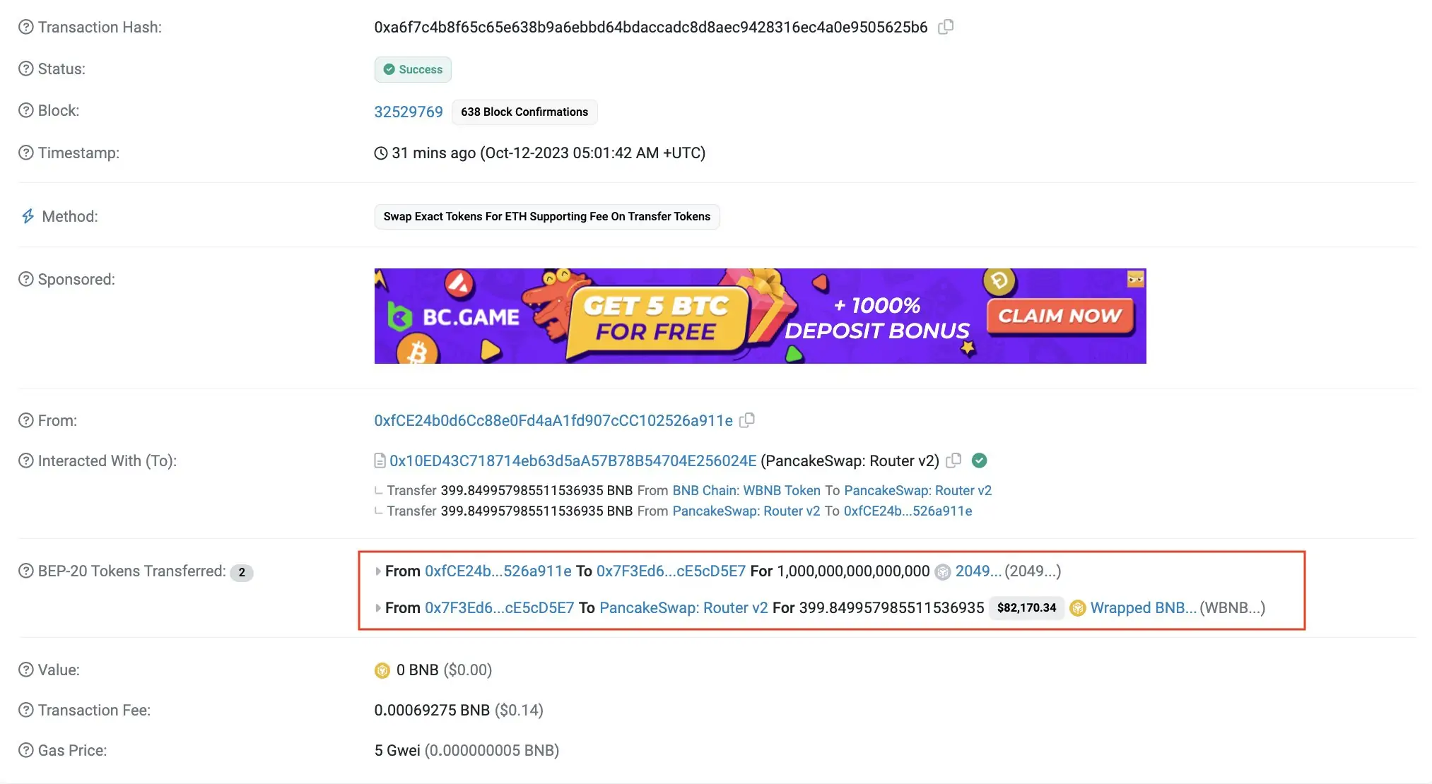Toggle the 638 Block Confirmations badge
1432x784 pixels.
coord(524,111)
